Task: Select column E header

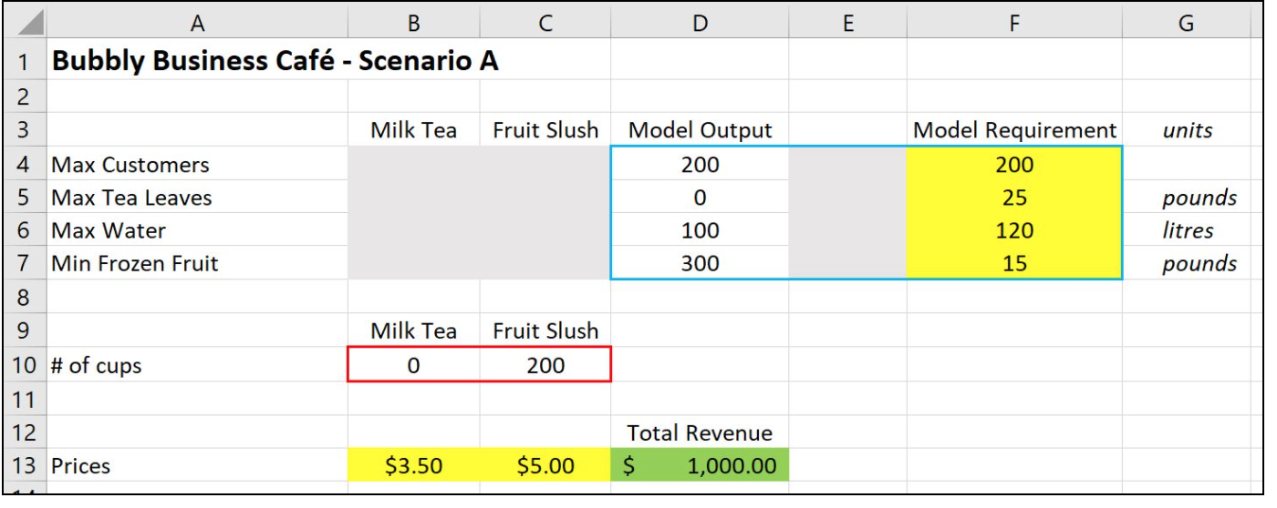Action: click(x=847, y=25)
